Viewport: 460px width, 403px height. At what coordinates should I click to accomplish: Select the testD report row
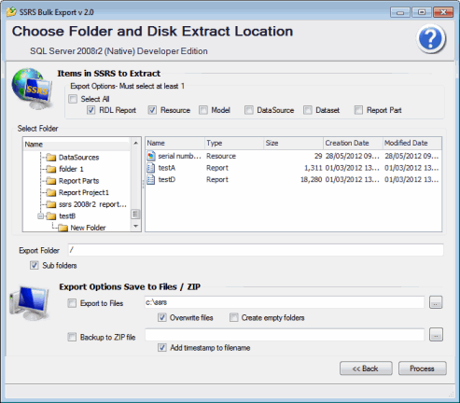point(293,180)
